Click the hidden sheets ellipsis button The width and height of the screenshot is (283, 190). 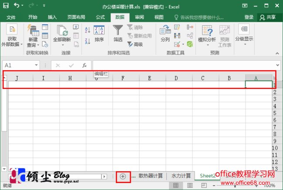coord(133,176)
